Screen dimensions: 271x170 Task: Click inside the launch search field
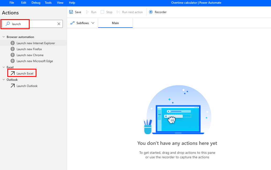[x=32, y=24]
